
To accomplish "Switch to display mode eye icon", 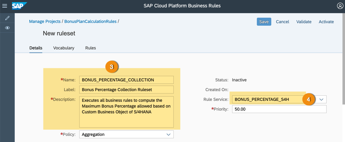I will tap(7, 28).
